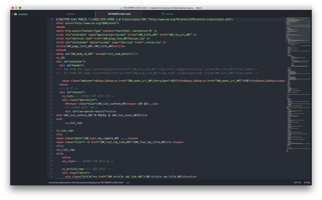The width and height of the screenshot is (322, 200).
Task: Click the company folder icon in sidebar
Action: click(16, 14)
